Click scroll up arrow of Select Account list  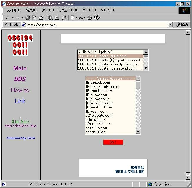138,79
